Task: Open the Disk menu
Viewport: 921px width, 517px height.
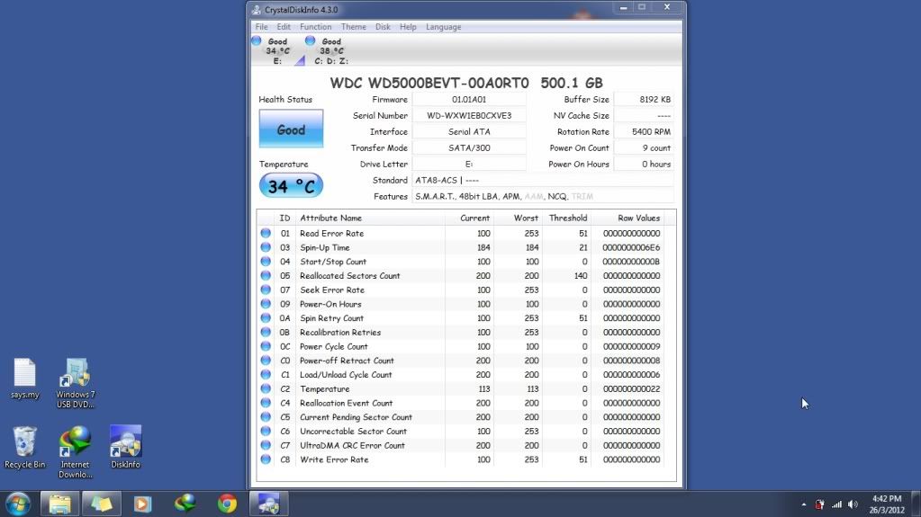Action: (383, 27)
